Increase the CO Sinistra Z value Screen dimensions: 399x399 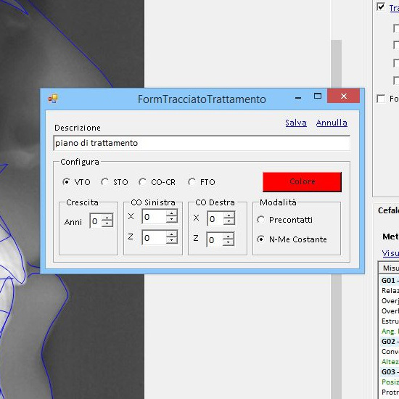(172, 234)
